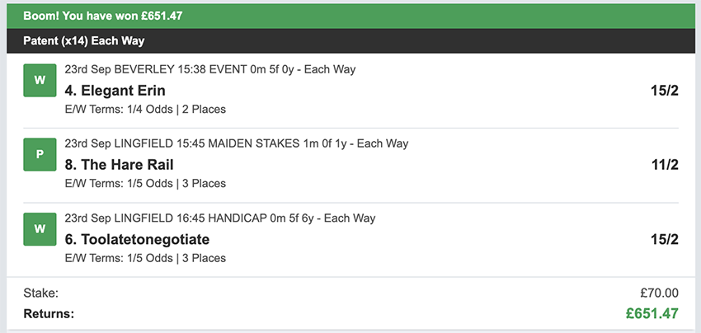Viewport: 701px width, 333px height.
Task: Click the W badge beside Elegant Erin
Action: pos(39,81)
